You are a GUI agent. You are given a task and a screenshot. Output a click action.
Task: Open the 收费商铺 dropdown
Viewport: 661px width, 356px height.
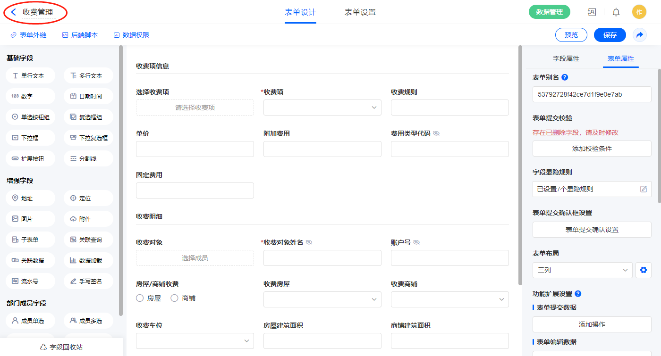[x=450, y=299]
